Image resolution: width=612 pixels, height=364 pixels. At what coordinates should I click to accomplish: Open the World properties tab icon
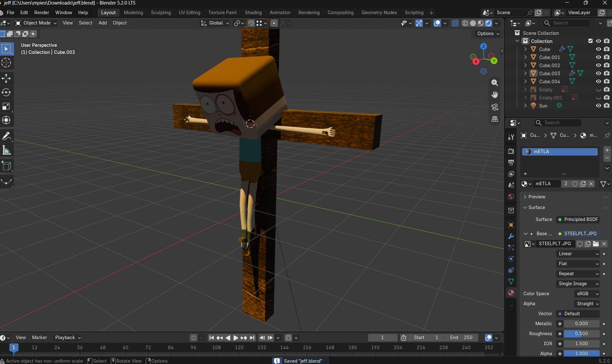tap(511, 197)
